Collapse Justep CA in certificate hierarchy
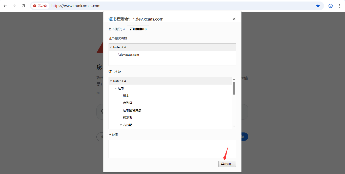The width and height of the screenshot is (345, 174). pyautogui.click(x=111, y=47)
